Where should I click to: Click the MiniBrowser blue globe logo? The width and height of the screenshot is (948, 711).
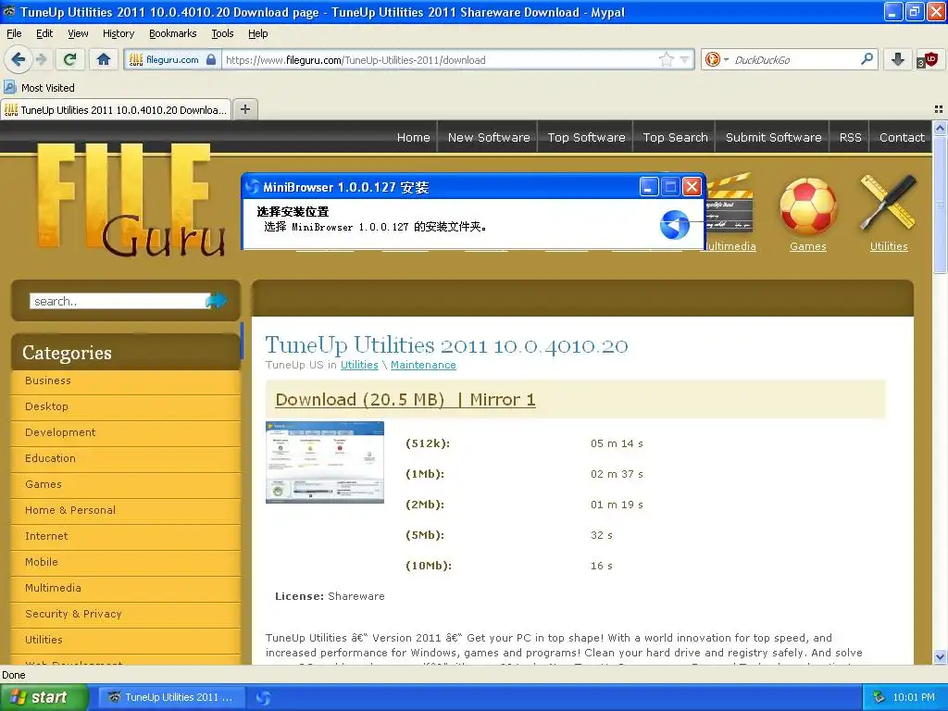coord(674,224)
